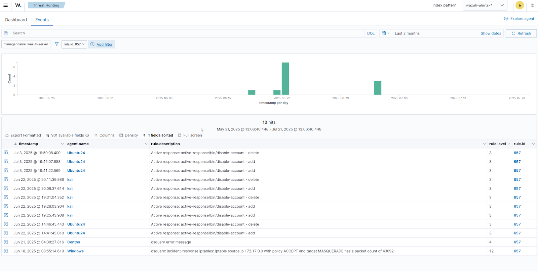538x271 pixels.
Task: Inspect the Centos event document details
Action: (x=6, y=242)
